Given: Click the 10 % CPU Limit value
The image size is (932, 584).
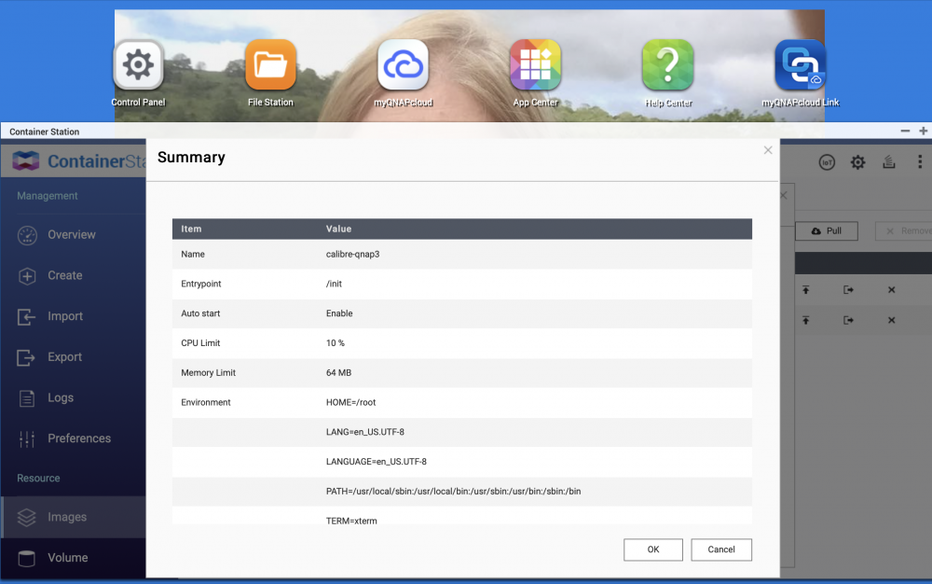Looking at the screenshot, I should (x=336, y=343).
